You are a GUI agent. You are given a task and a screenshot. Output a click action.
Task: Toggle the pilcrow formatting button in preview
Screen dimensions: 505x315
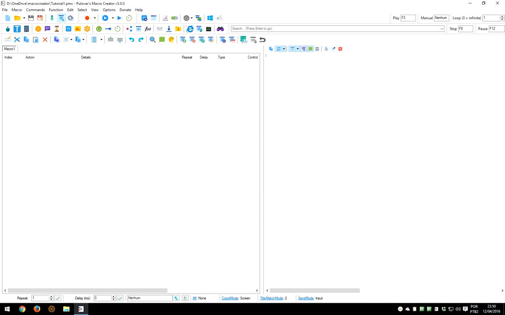point(303,49)
